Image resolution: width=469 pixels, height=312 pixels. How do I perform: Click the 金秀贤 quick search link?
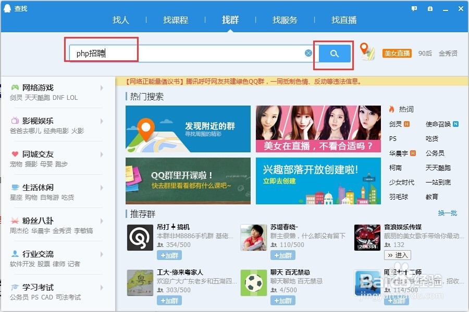tap(448, 54)
